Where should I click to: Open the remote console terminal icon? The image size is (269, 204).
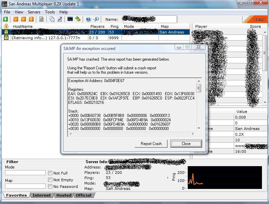(70, 19)
